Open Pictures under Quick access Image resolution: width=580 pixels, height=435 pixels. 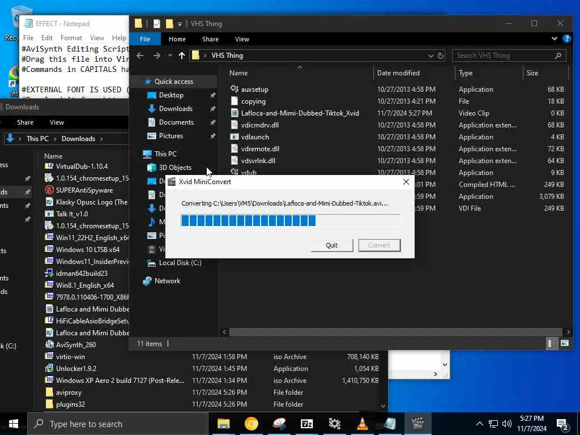pos(171,136)
